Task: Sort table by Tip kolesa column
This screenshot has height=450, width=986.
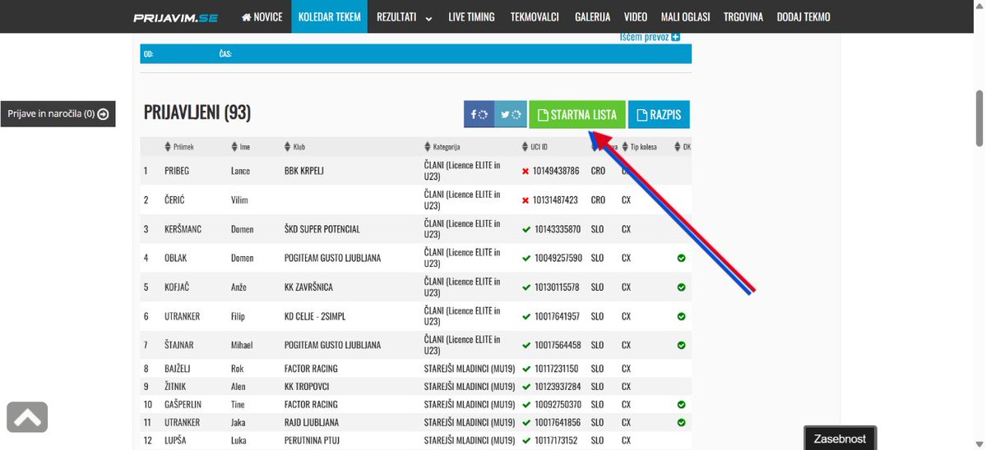Action: click(640, 147)
